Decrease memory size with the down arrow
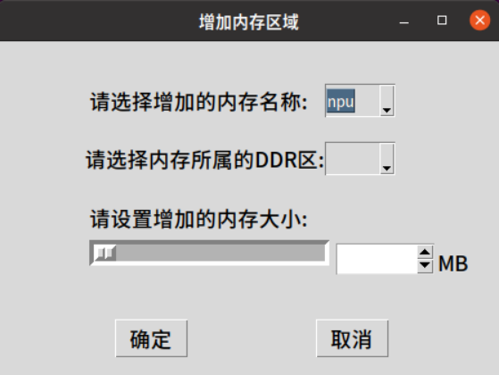Image resolution: width=499 pixels, height=375 pixels. [425, 265]
